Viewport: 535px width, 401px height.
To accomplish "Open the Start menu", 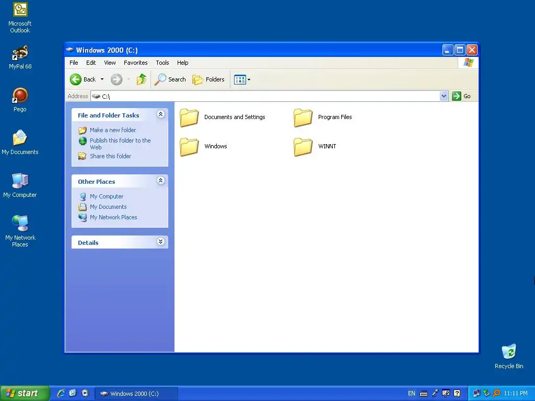I will pos(25,393).
